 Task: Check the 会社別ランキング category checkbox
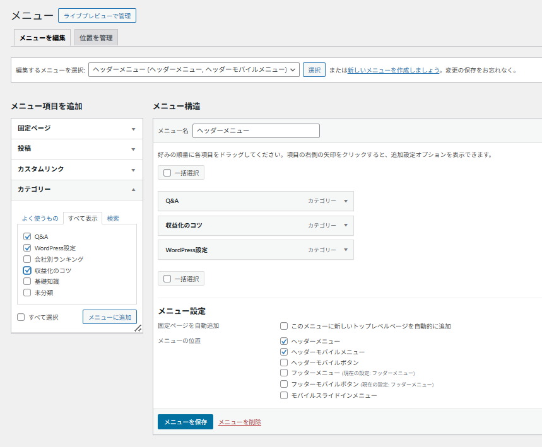(x=27, y=259)
